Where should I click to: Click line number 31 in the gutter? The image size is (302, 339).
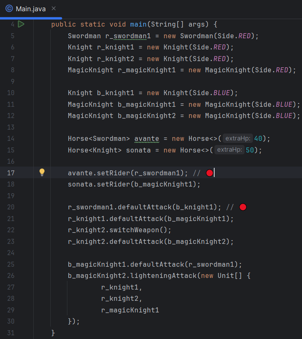[11, 333]
